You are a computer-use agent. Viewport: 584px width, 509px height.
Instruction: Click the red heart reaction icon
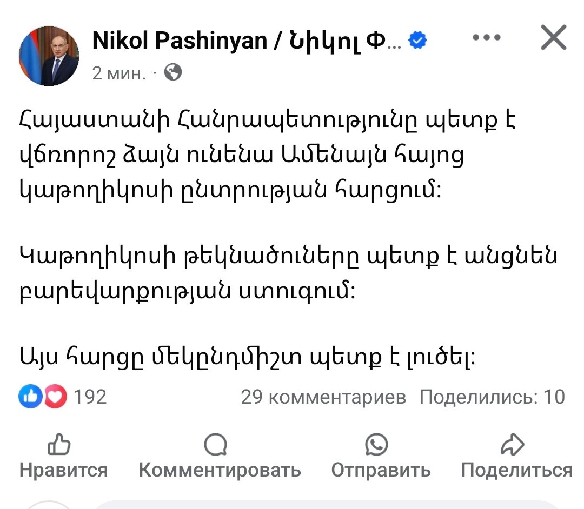56,396
